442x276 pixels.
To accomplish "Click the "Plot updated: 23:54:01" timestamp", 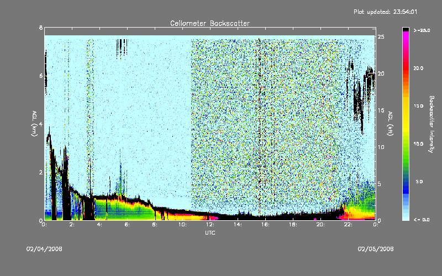I will (x=385, y=12).
